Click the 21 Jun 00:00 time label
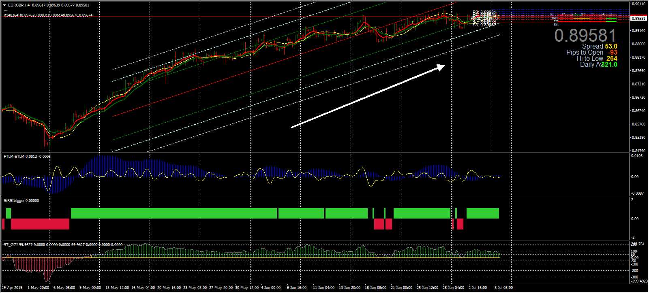The width and height of the screenshot is (649, 293). tap(402, 288)
